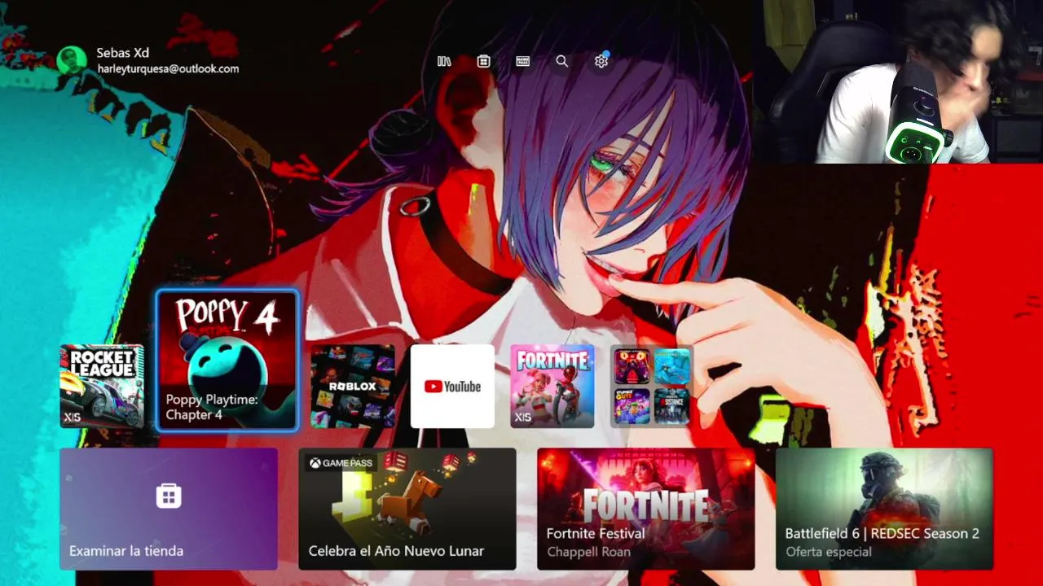Open the Microsoft Store icon in top bar
1043x586 pixels.
483,61
